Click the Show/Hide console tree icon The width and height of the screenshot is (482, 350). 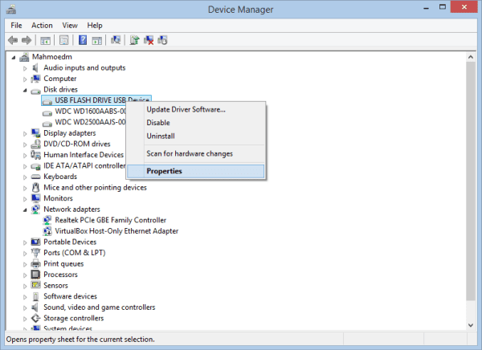pyautogui.click(x=45, y=40)
